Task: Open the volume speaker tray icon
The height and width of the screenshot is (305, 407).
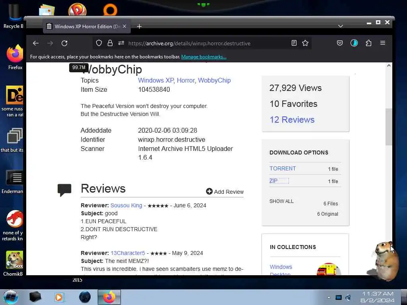Action: [x=348, y=297]
